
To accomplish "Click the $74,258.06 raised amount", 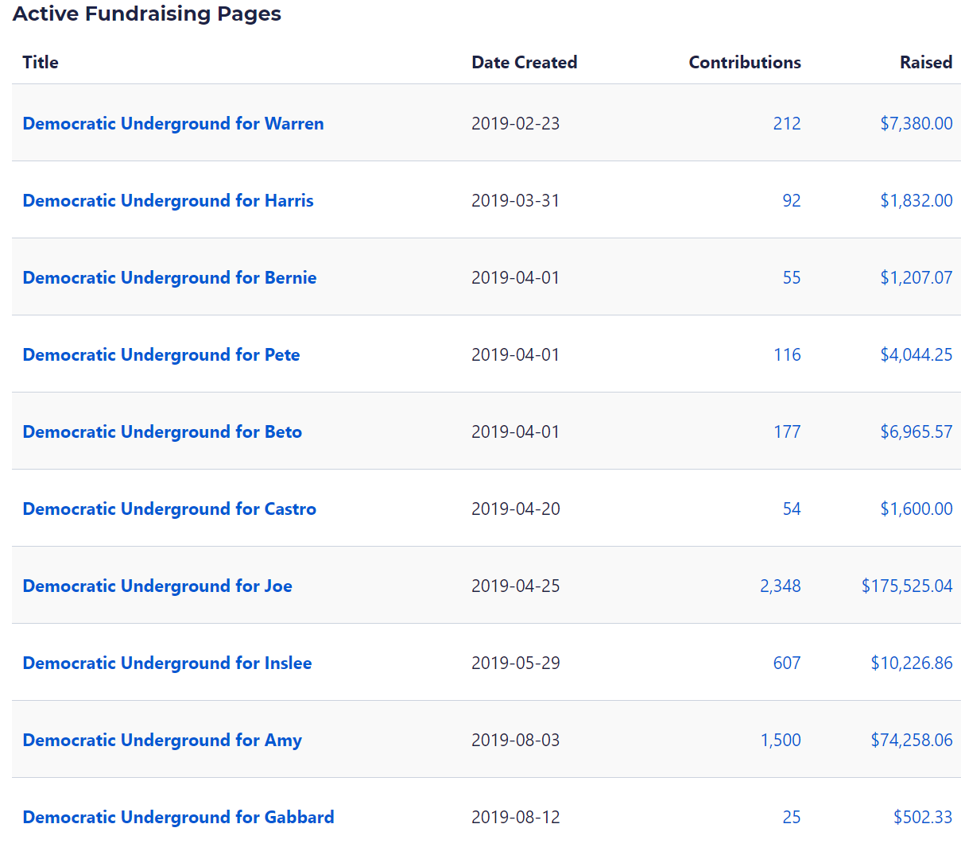I will click(911, 740).
